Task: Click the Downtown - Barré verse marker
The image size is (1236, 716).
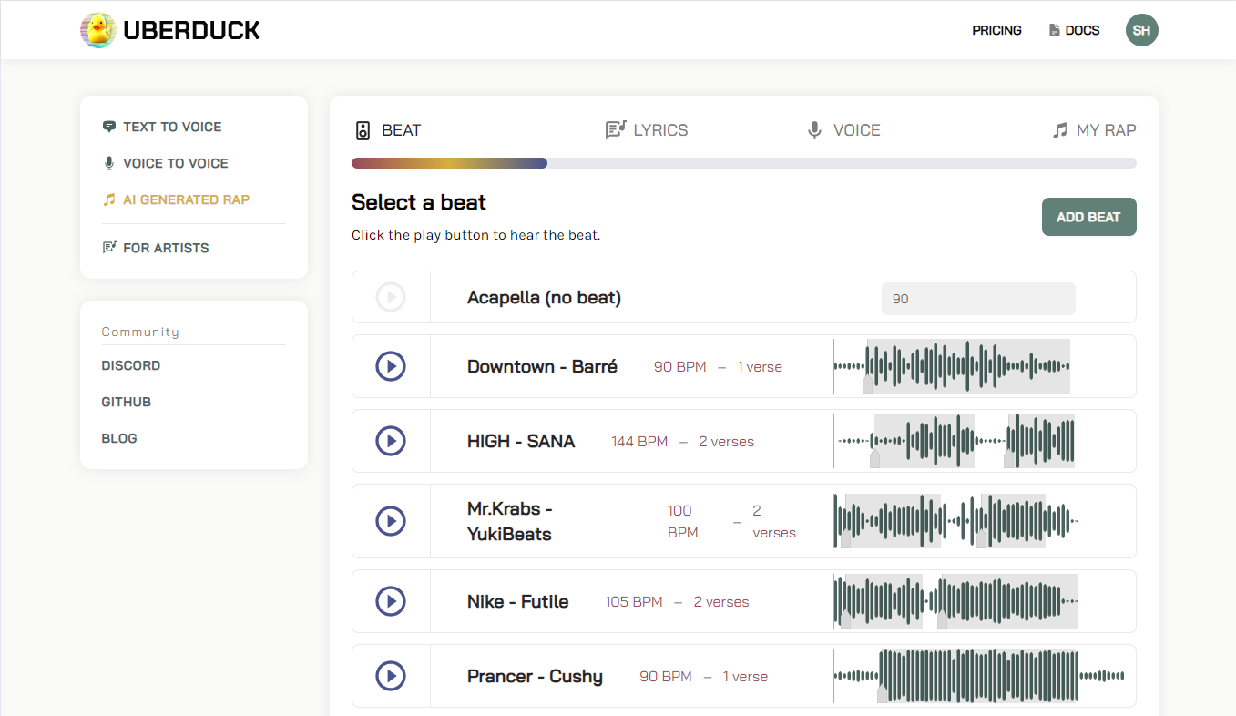Action: pos(868,385)
